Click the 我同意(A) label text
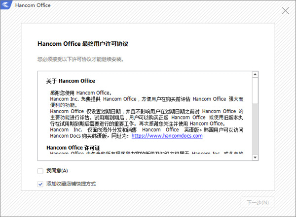 57,171
